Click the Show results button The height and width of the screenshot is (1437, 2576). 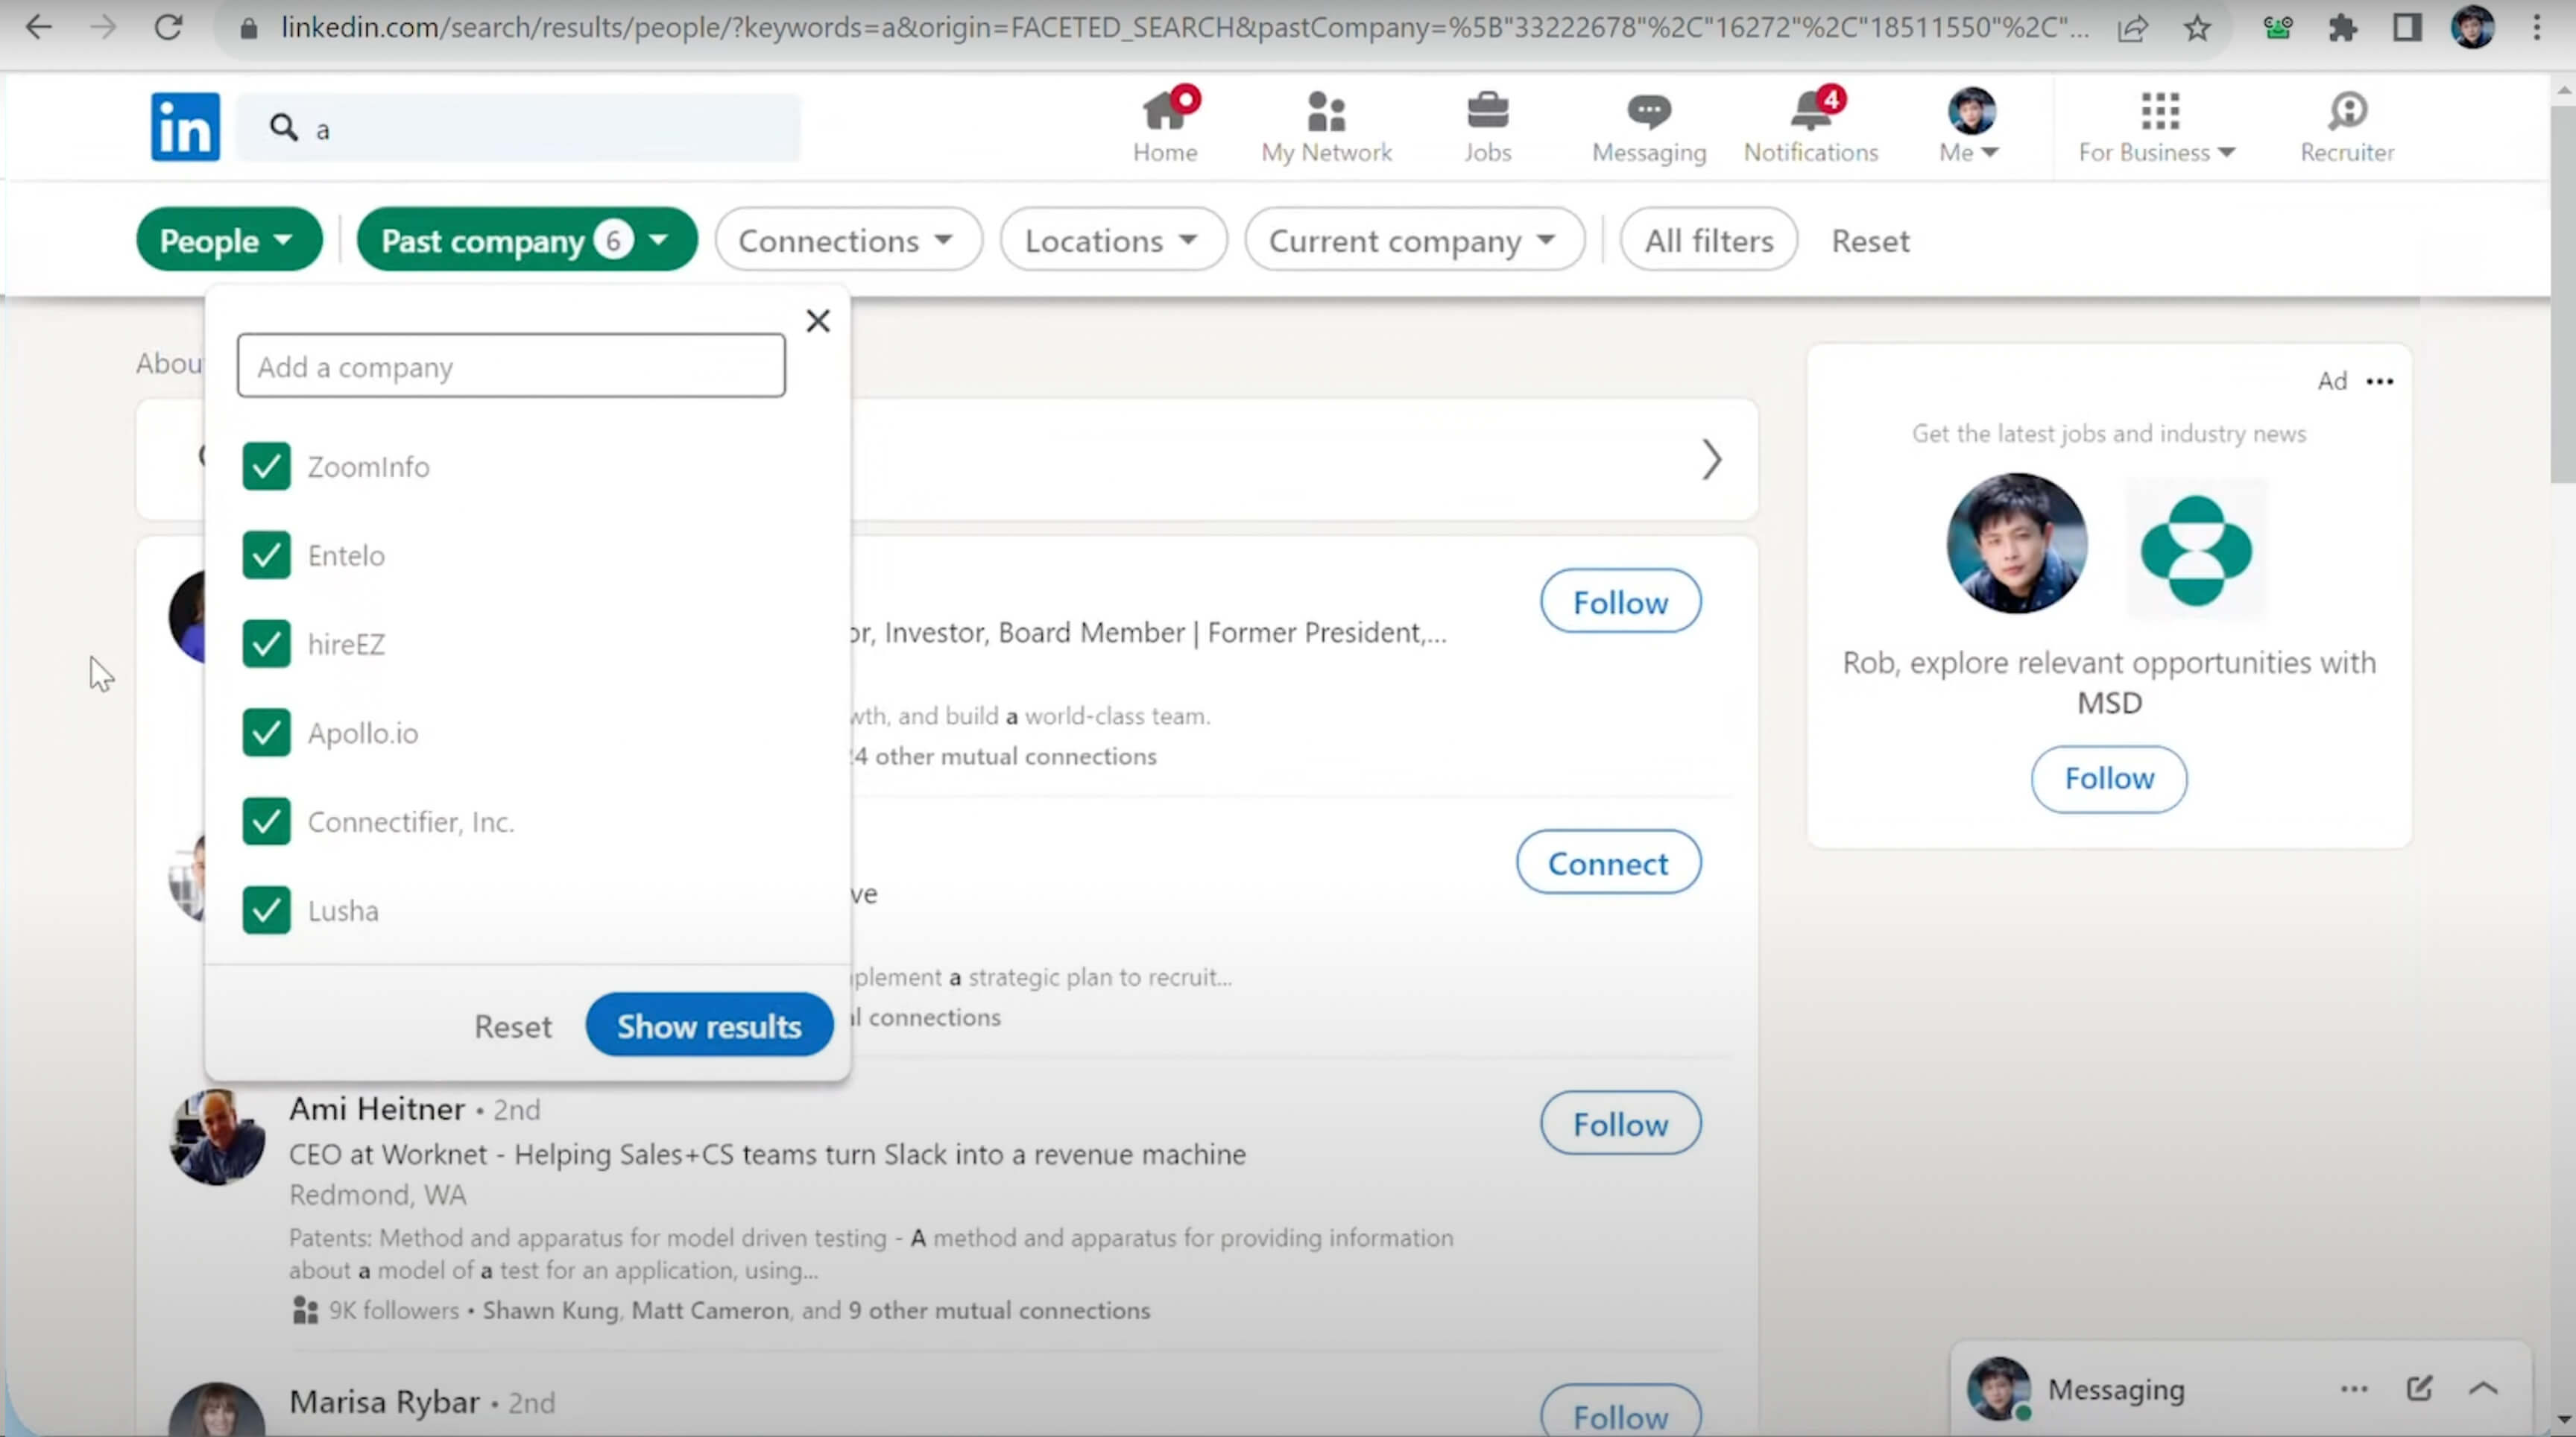(708, 1025)
